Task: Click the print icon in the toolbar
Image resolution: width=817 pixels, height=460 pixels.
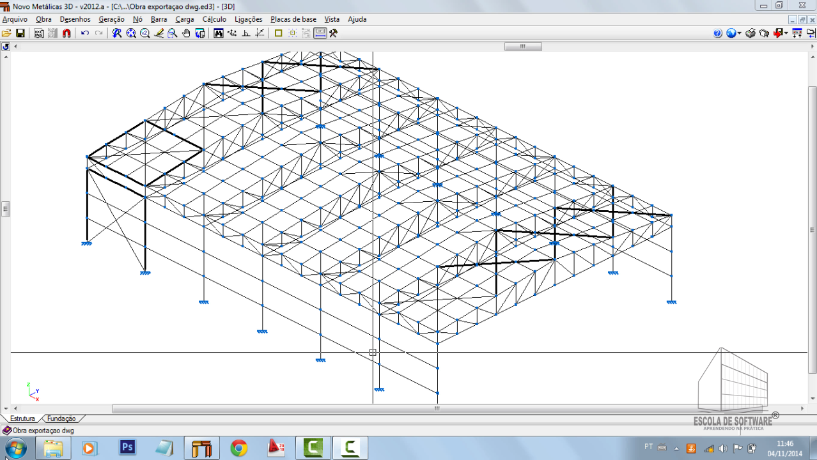Action: [x=751, y=33]
